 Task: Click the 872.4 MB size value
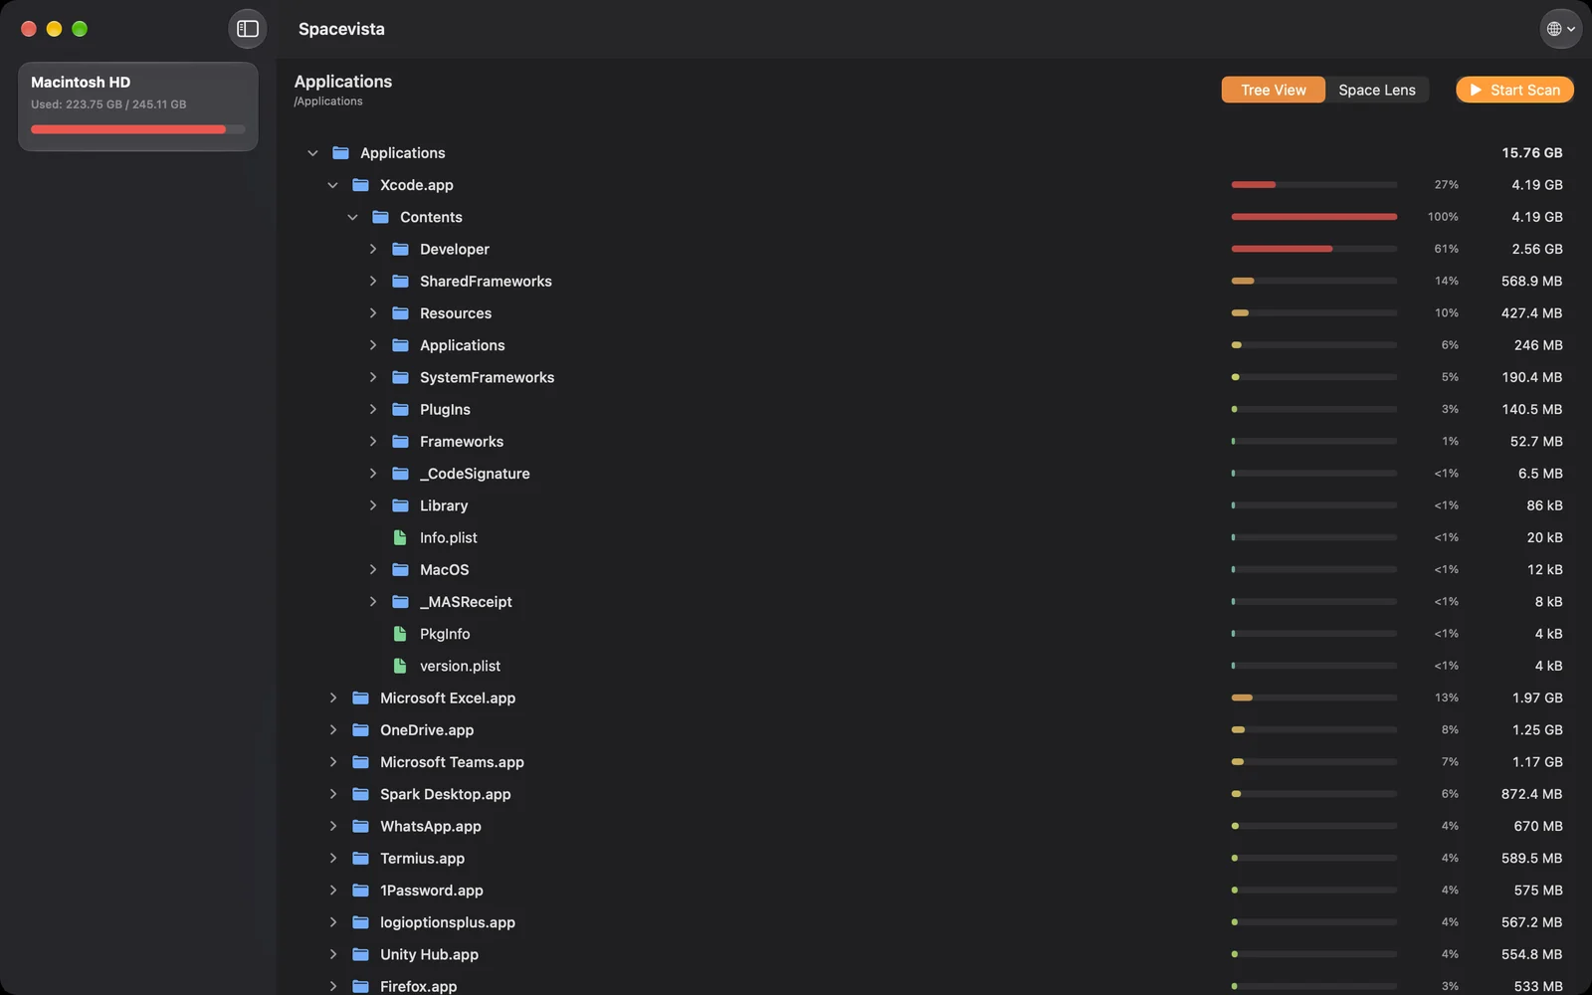tap(1531, 794)
